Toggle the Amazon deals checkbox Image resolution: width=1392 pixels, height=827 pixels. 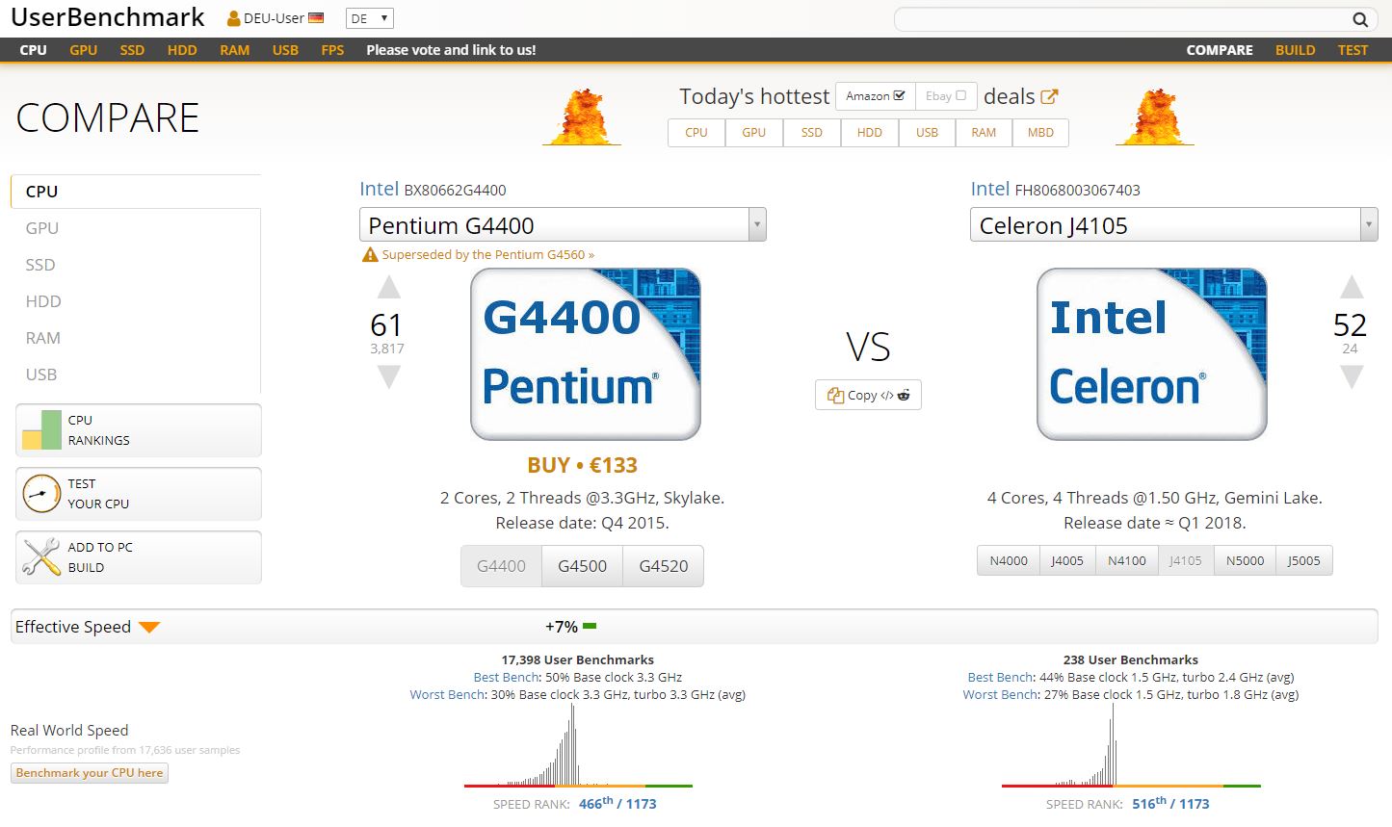point(899,95)
